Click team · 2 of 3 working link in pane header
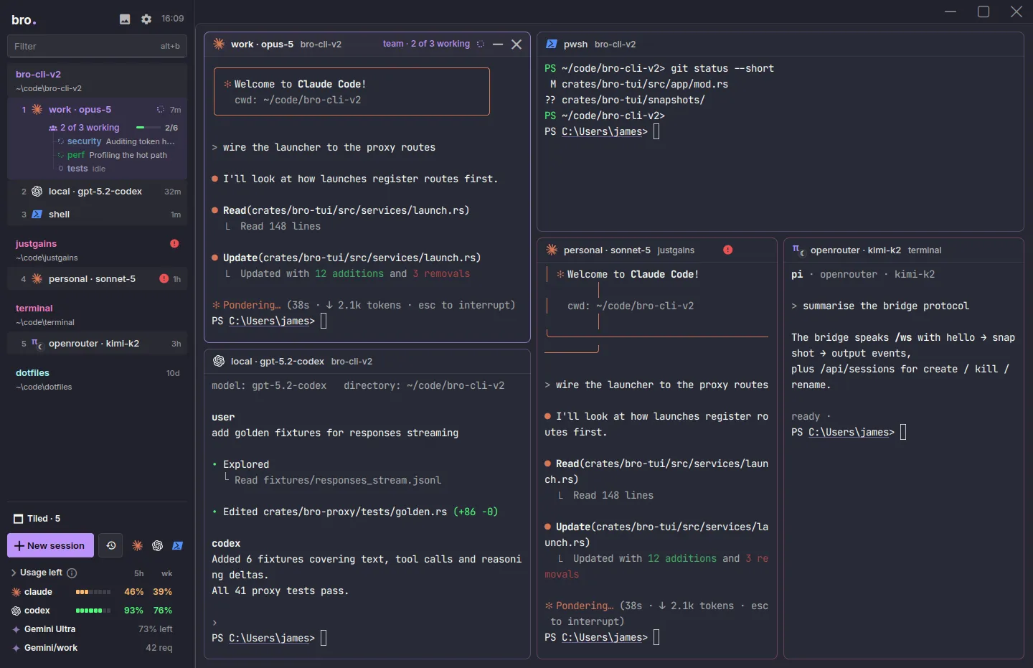The image size is (1033, 668). (426, 44)
